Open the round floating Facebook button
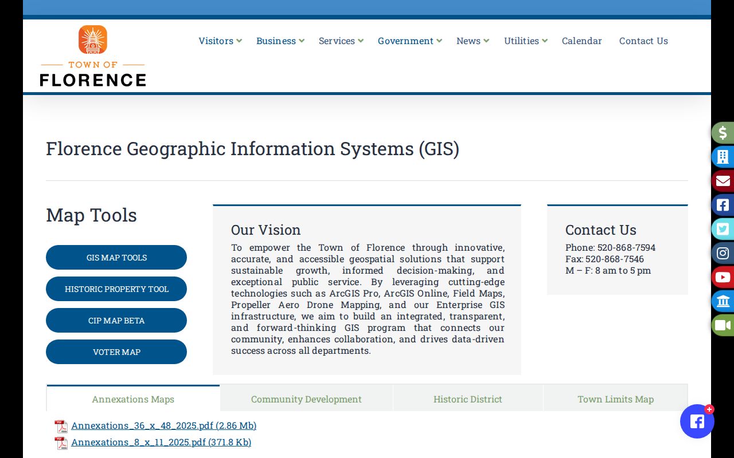Screen dimensions: 734x458 click(697, 421)
